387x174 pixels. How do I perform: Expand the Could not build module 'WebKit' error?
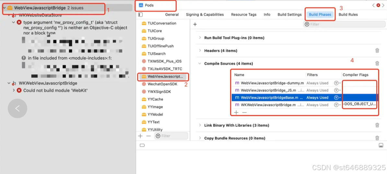click(14, 91)
